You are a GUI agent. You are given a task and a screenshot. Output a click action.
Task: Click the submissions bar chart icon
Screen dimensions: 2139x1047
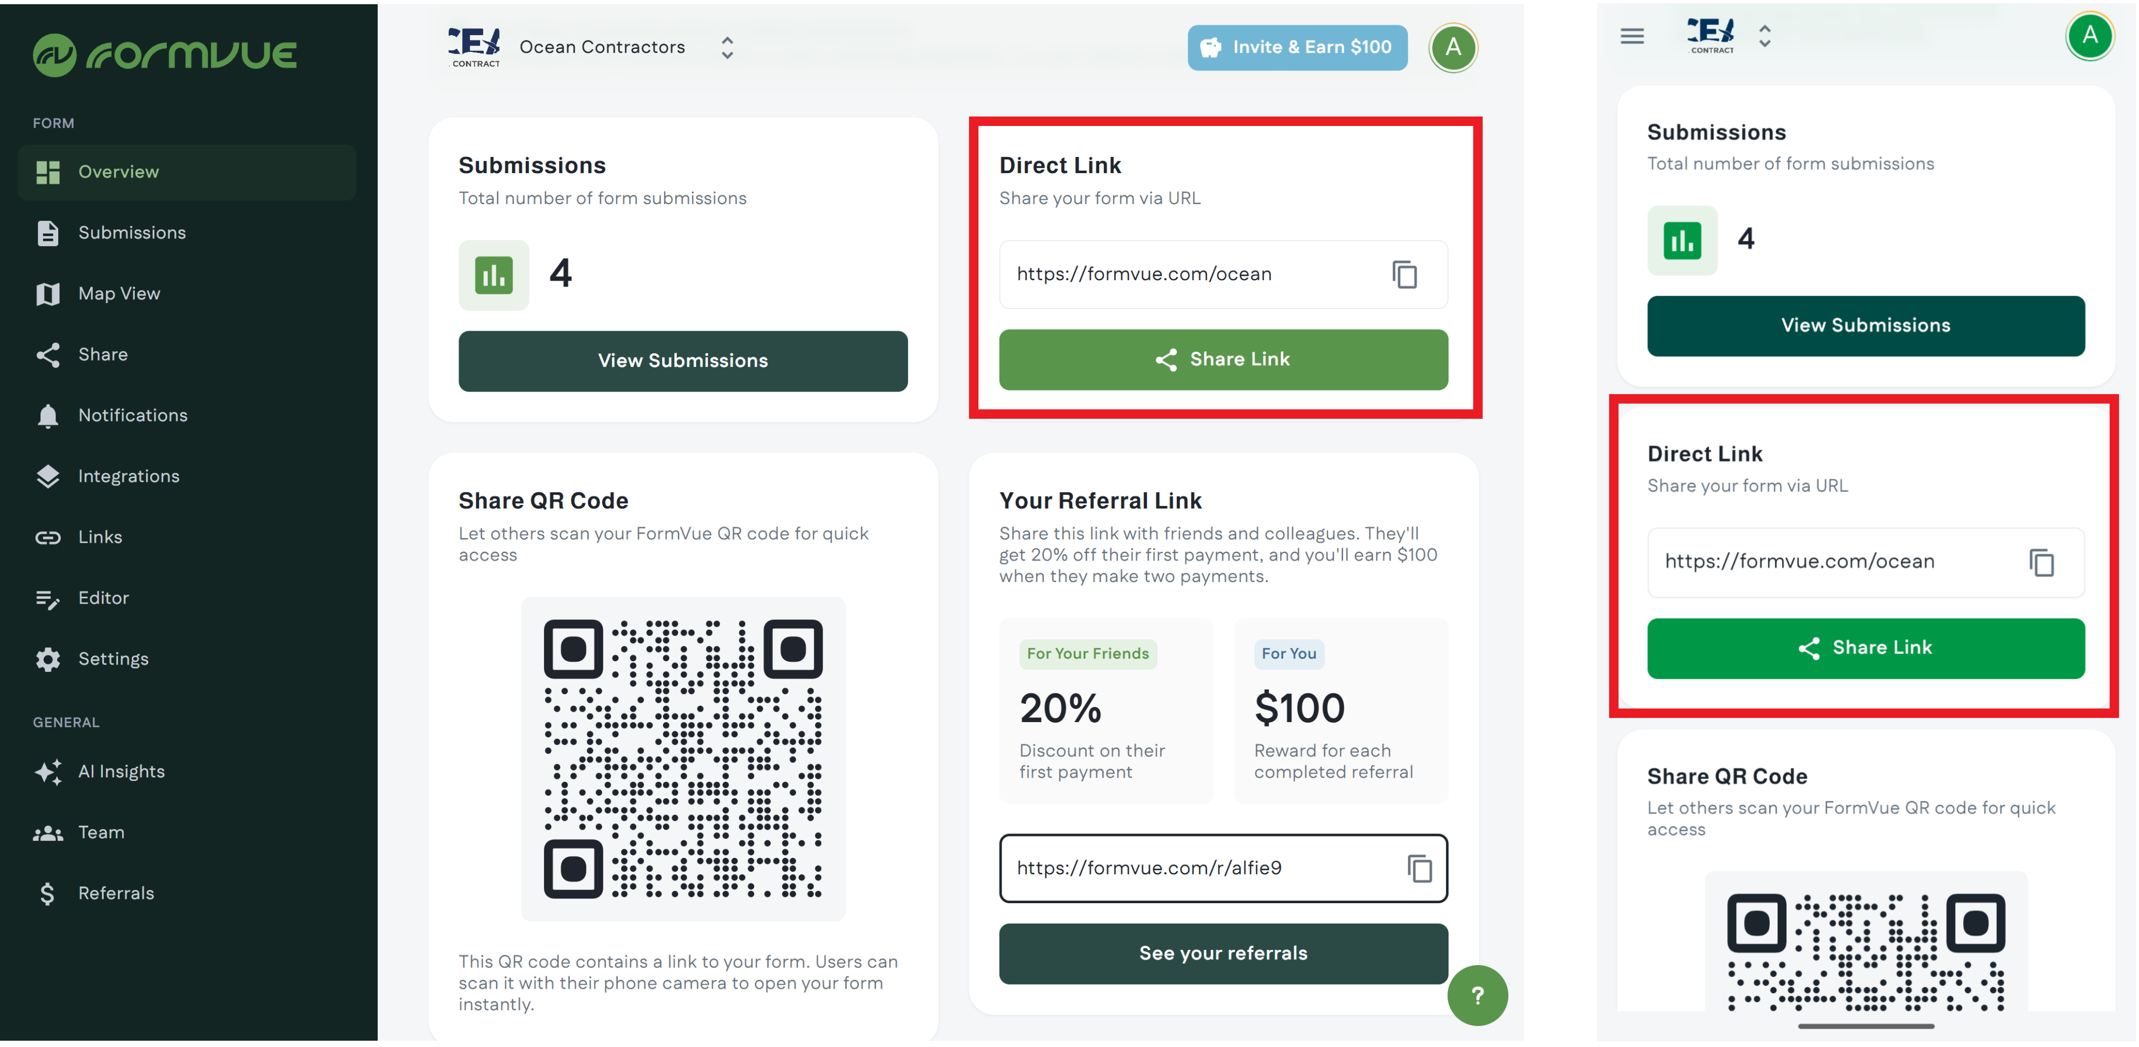493,276
